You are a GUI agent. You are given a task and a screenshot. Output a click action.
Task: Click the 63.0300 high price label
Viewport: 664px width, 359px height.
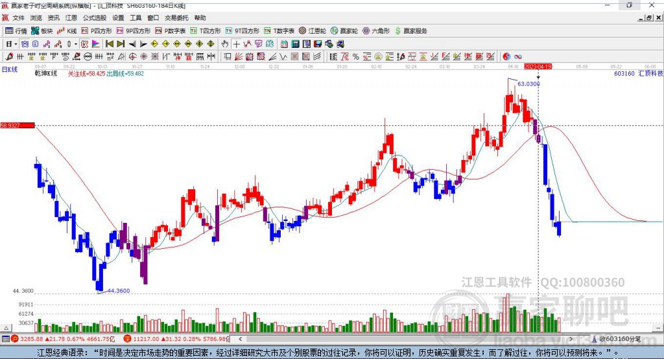528,84
